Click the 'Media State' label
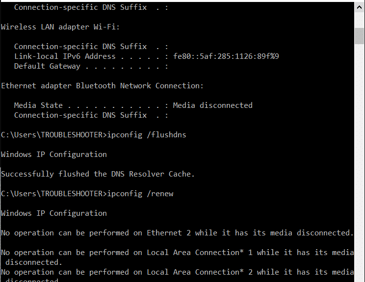The width and height of the screenshot is (365, 282). pyautogui.click(x=38, y=105)
